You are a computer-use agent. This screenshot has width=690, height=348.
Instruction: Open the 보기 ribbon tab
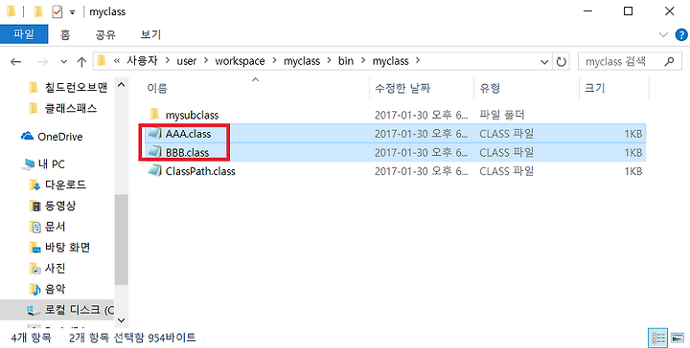pyautogui.click(x=150, y=34)
